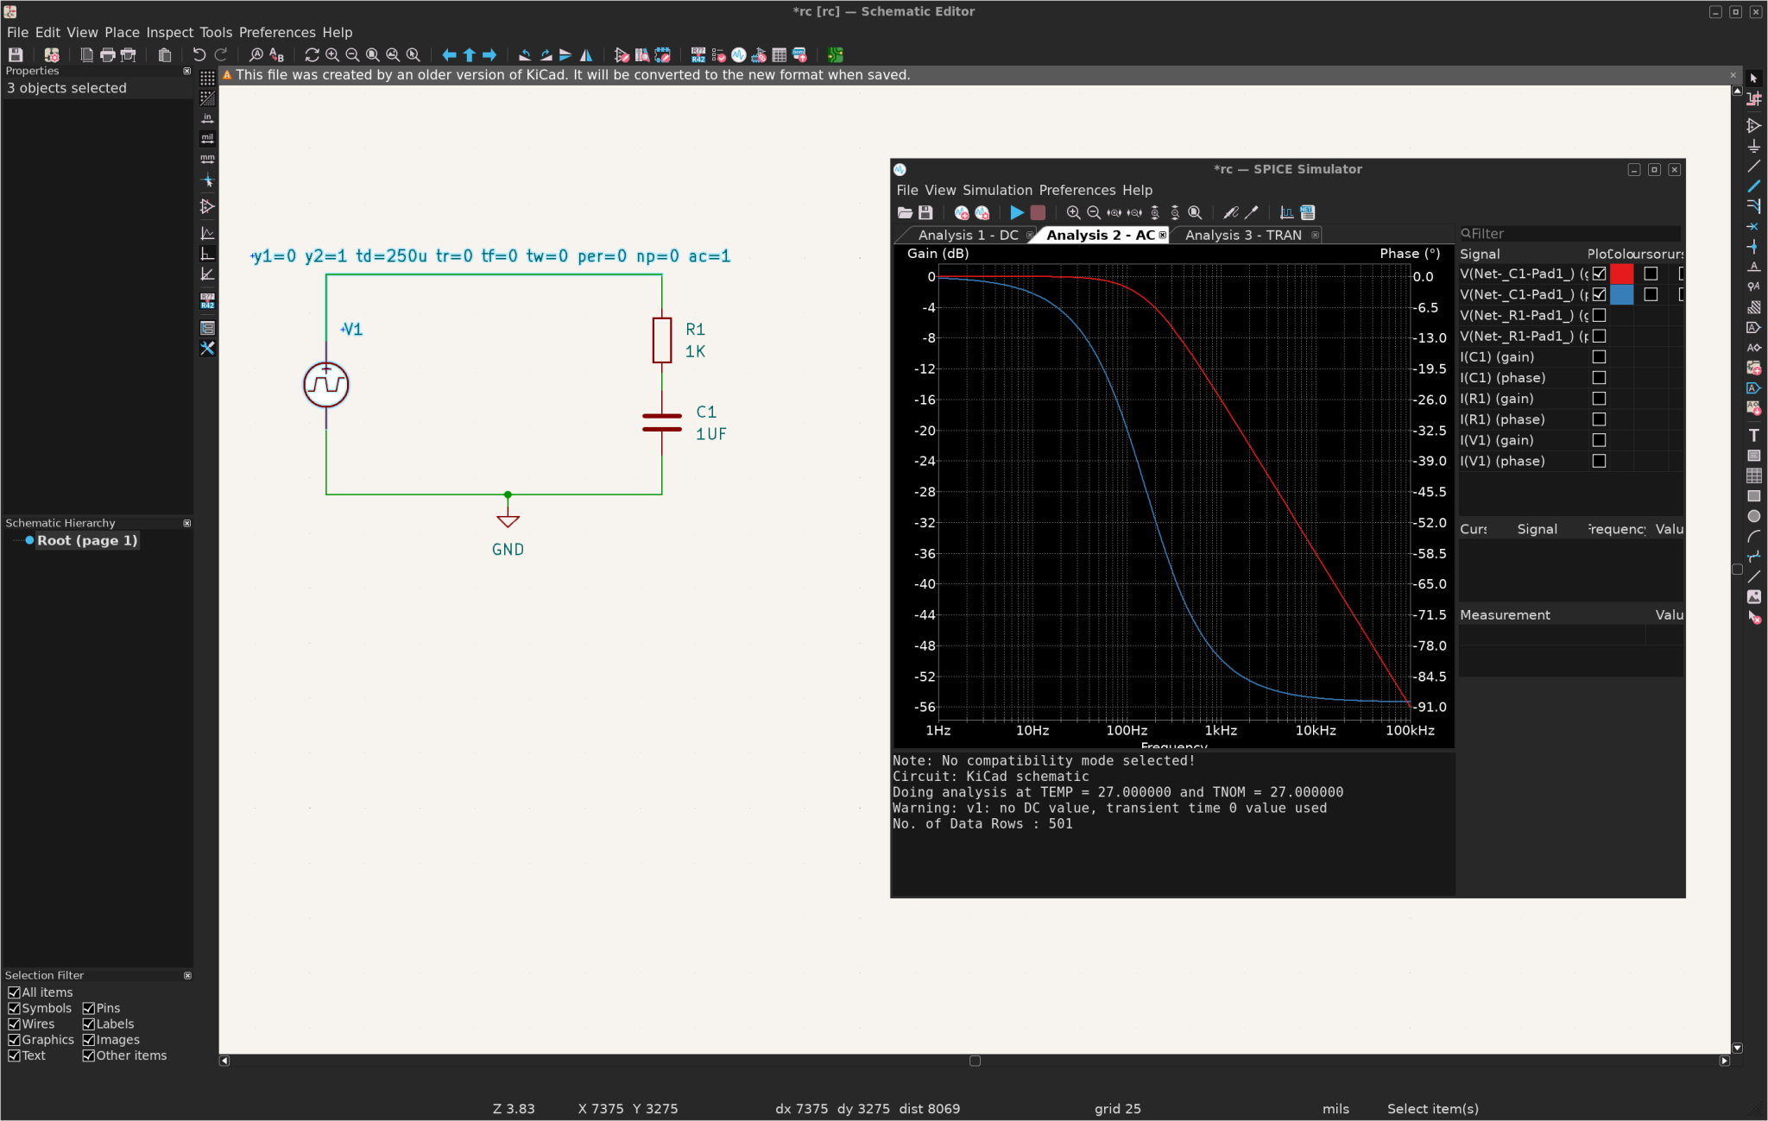Enable plotting for the I(C1) (gain) signal
Screen dimensions: 1768x1121
1599,356
